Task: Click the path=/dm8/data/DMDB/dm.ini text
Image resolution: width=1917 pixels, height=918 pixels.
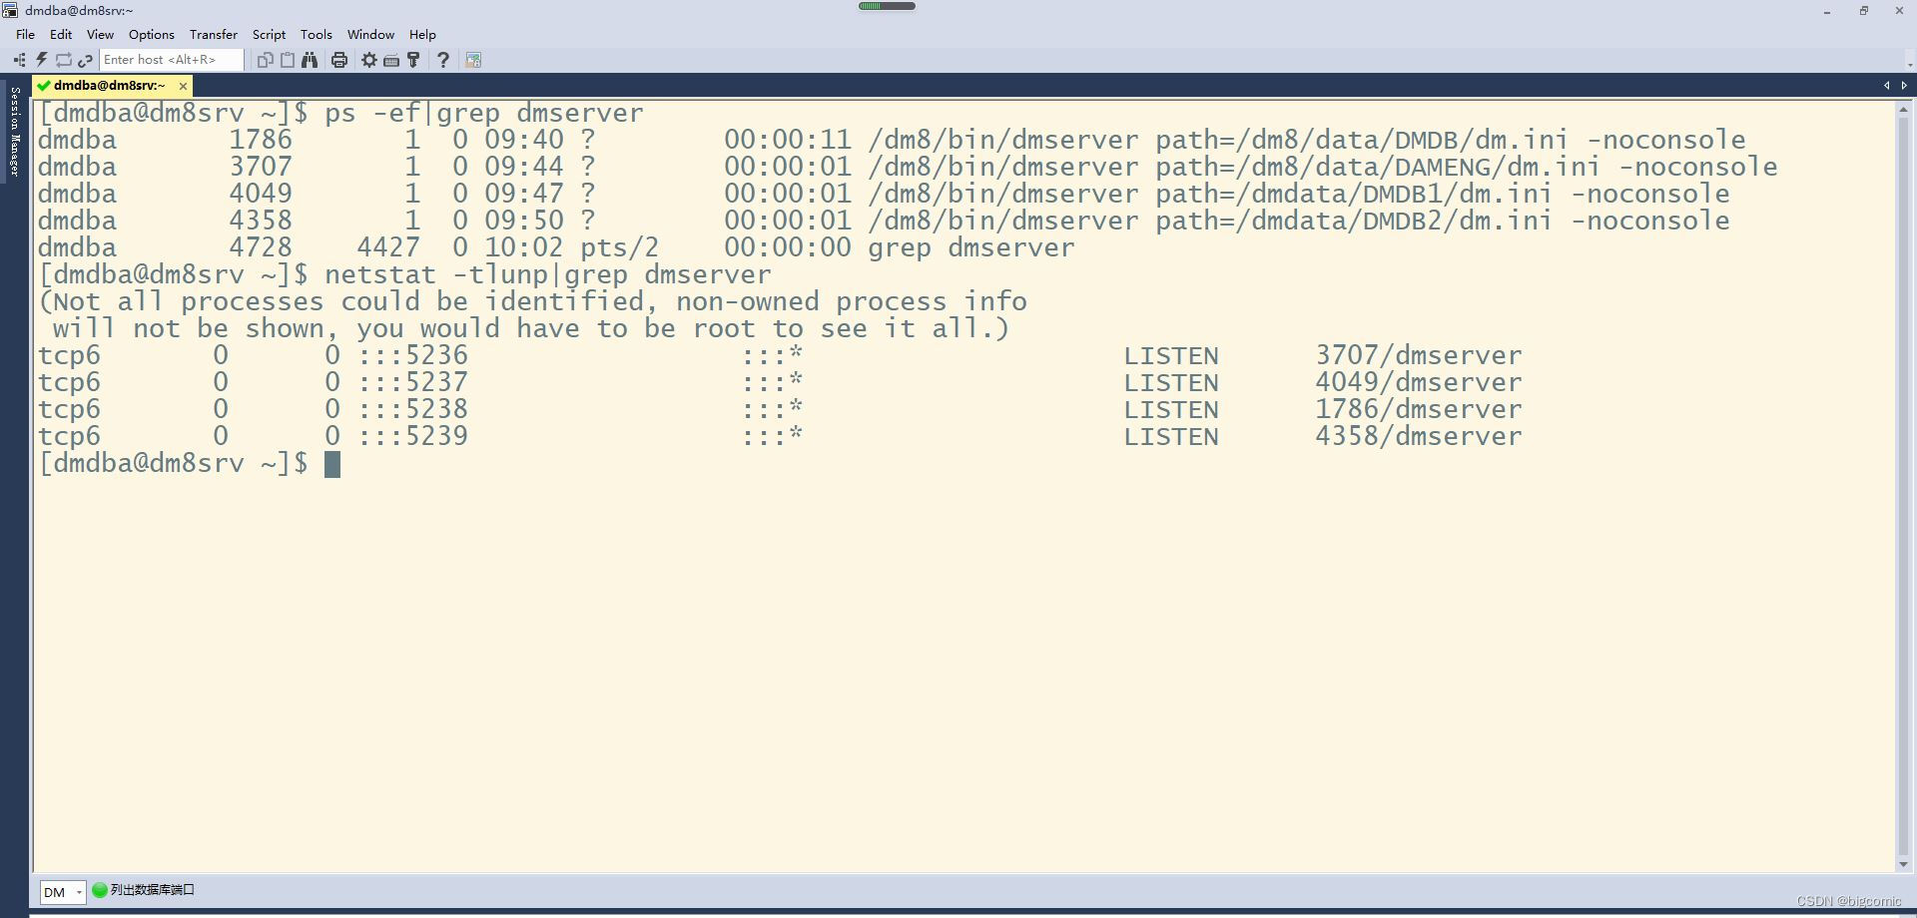Action: (x=1362, y=140)
